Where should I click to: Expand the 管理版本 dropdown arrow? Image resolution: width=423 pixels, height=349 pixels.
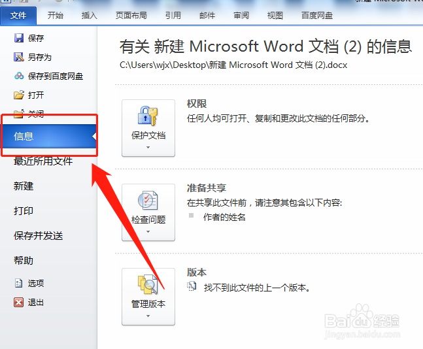click(x=148, y=316)
